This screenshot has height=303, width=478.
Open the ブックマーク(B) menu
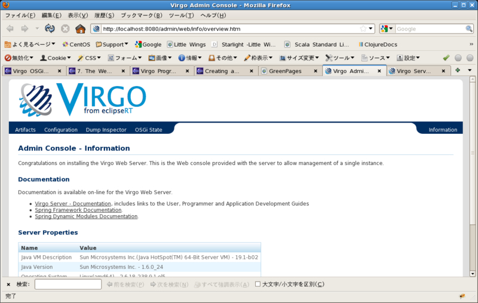point(142,16)
